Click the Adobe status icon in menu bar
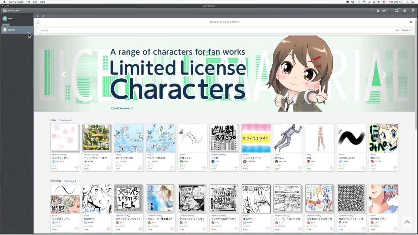The width and height of the screenshot is (418, 235). coord(353,2)
